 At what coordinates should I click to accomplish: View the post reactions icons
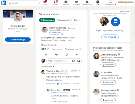44,49
